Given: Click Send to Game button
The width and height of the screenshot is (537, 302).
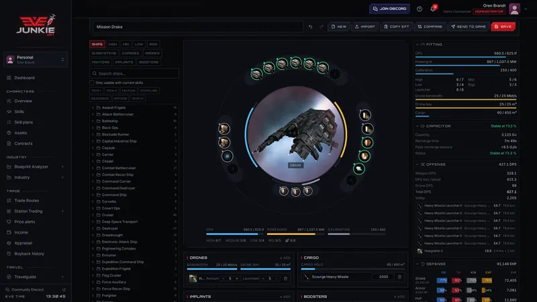Looking at the screenshot, I should tap(468, 27).
